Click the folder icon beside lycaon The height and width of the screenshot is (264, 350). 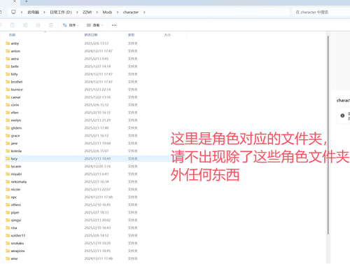[x=8, y=167]
